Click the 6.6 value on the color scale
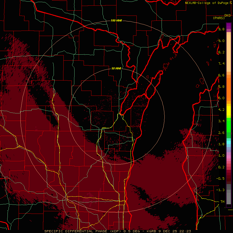233x233 pixels. (221, 75)
